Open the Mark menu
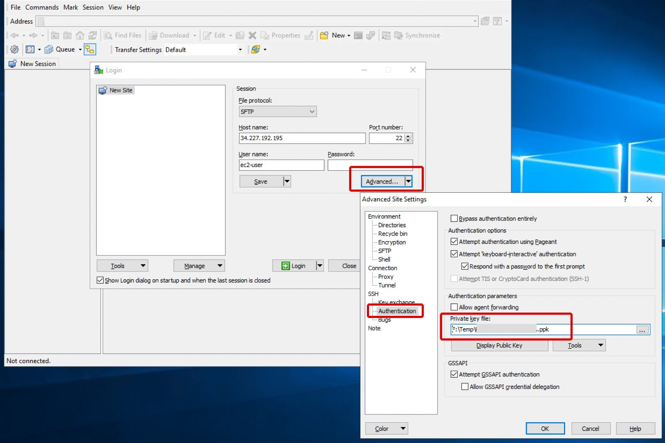 (x=71, y=7)
